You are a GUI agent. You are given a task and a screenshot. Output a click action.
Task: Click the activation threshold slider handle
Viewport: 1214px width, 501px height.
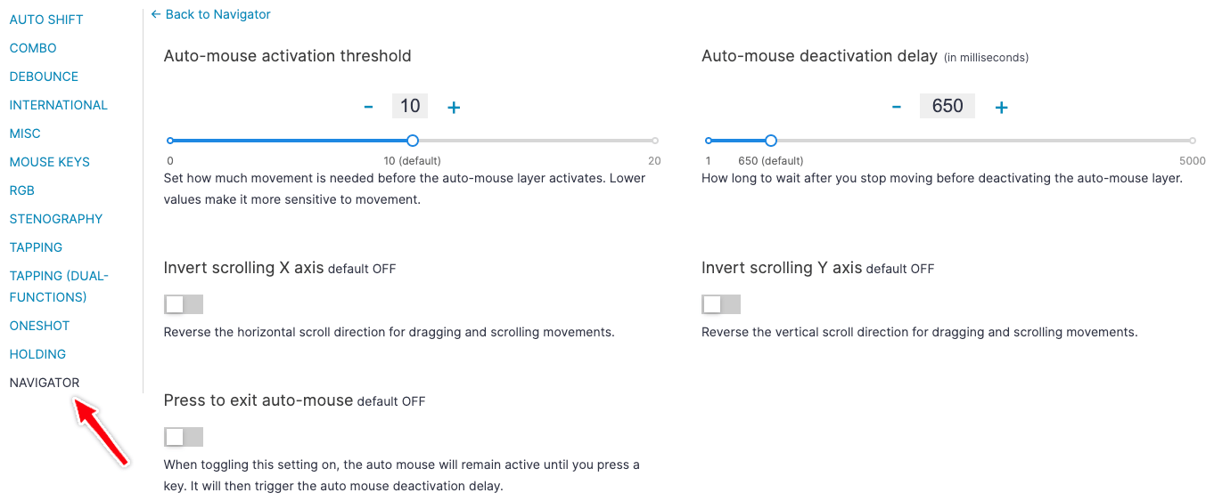pyautogui.click(x=412, y=141)
